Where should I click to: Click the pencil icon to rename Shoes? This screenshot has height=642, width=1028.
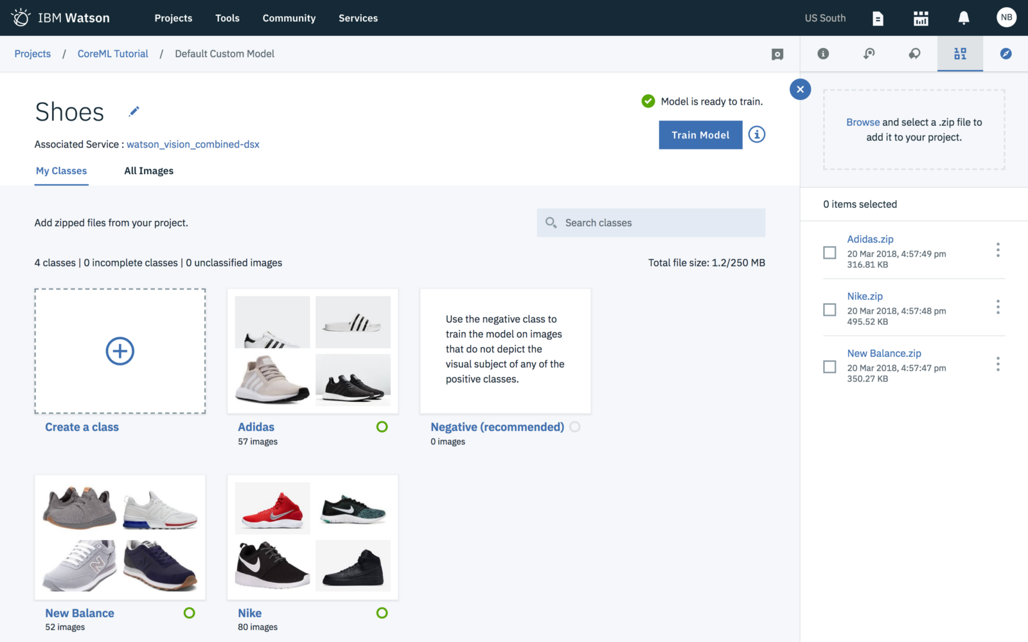click(x=134, y=112)
